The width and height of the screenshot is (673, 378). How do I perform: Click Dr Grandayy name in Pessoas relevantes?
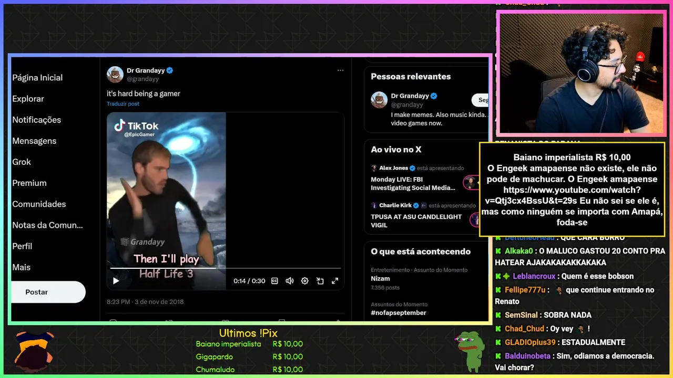(410, 96)
